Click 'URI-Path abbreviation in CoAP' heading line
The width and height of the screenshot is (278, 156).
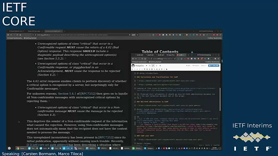pyautogui.click(x=152, y=102)
